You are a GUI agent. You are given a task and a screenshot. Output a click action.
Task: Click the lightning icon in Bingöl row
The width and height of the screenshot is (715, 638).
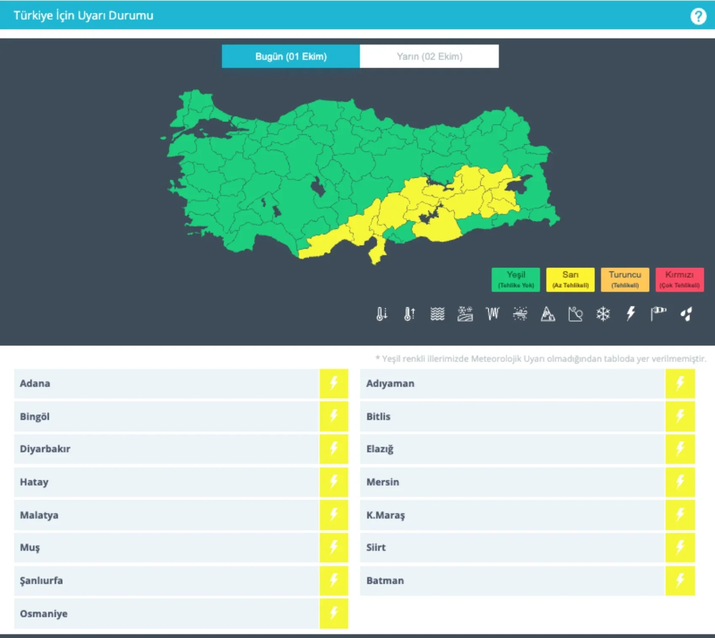tap(334, 416)
